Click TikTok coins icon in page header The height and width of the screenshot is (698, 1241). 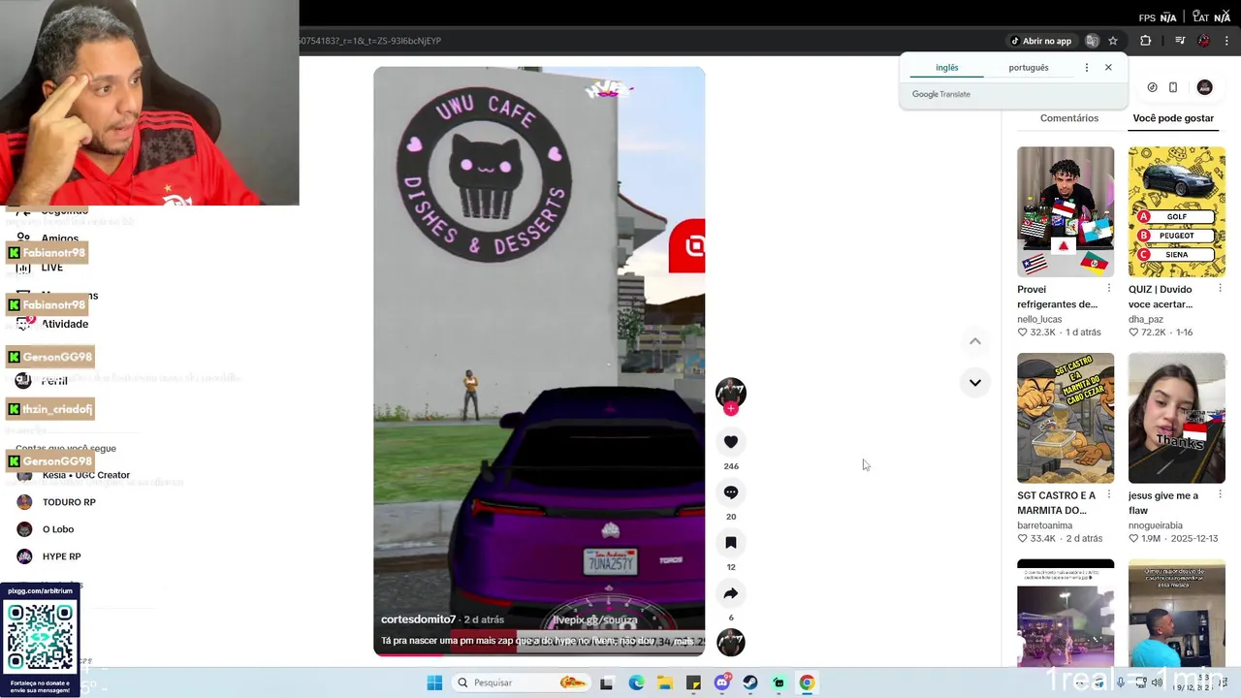coord(1152,87)
